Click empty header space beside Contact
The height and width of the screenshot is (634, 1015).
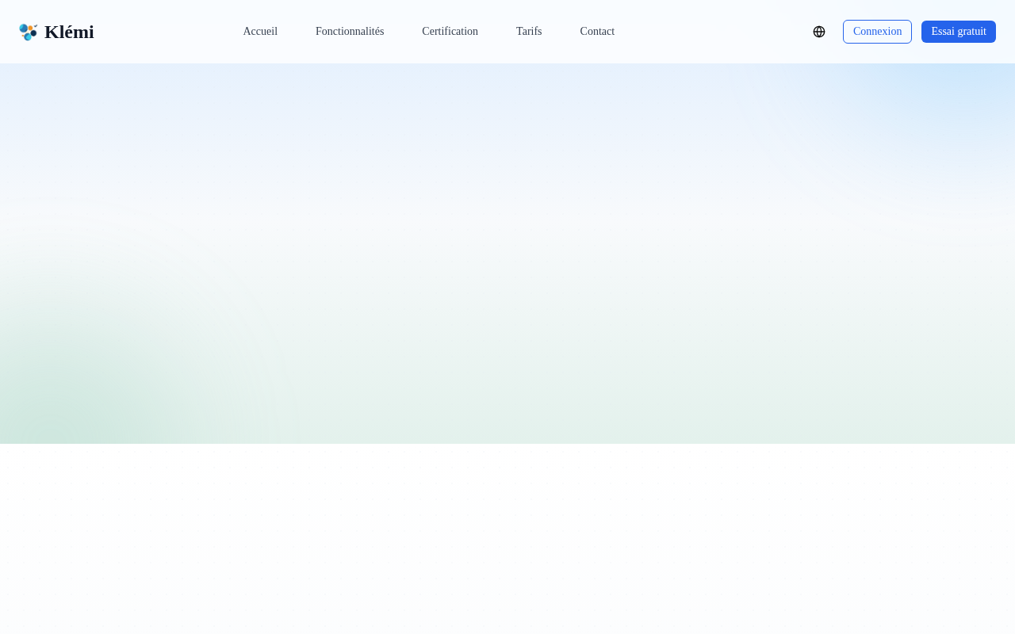(x=714, y=32)
